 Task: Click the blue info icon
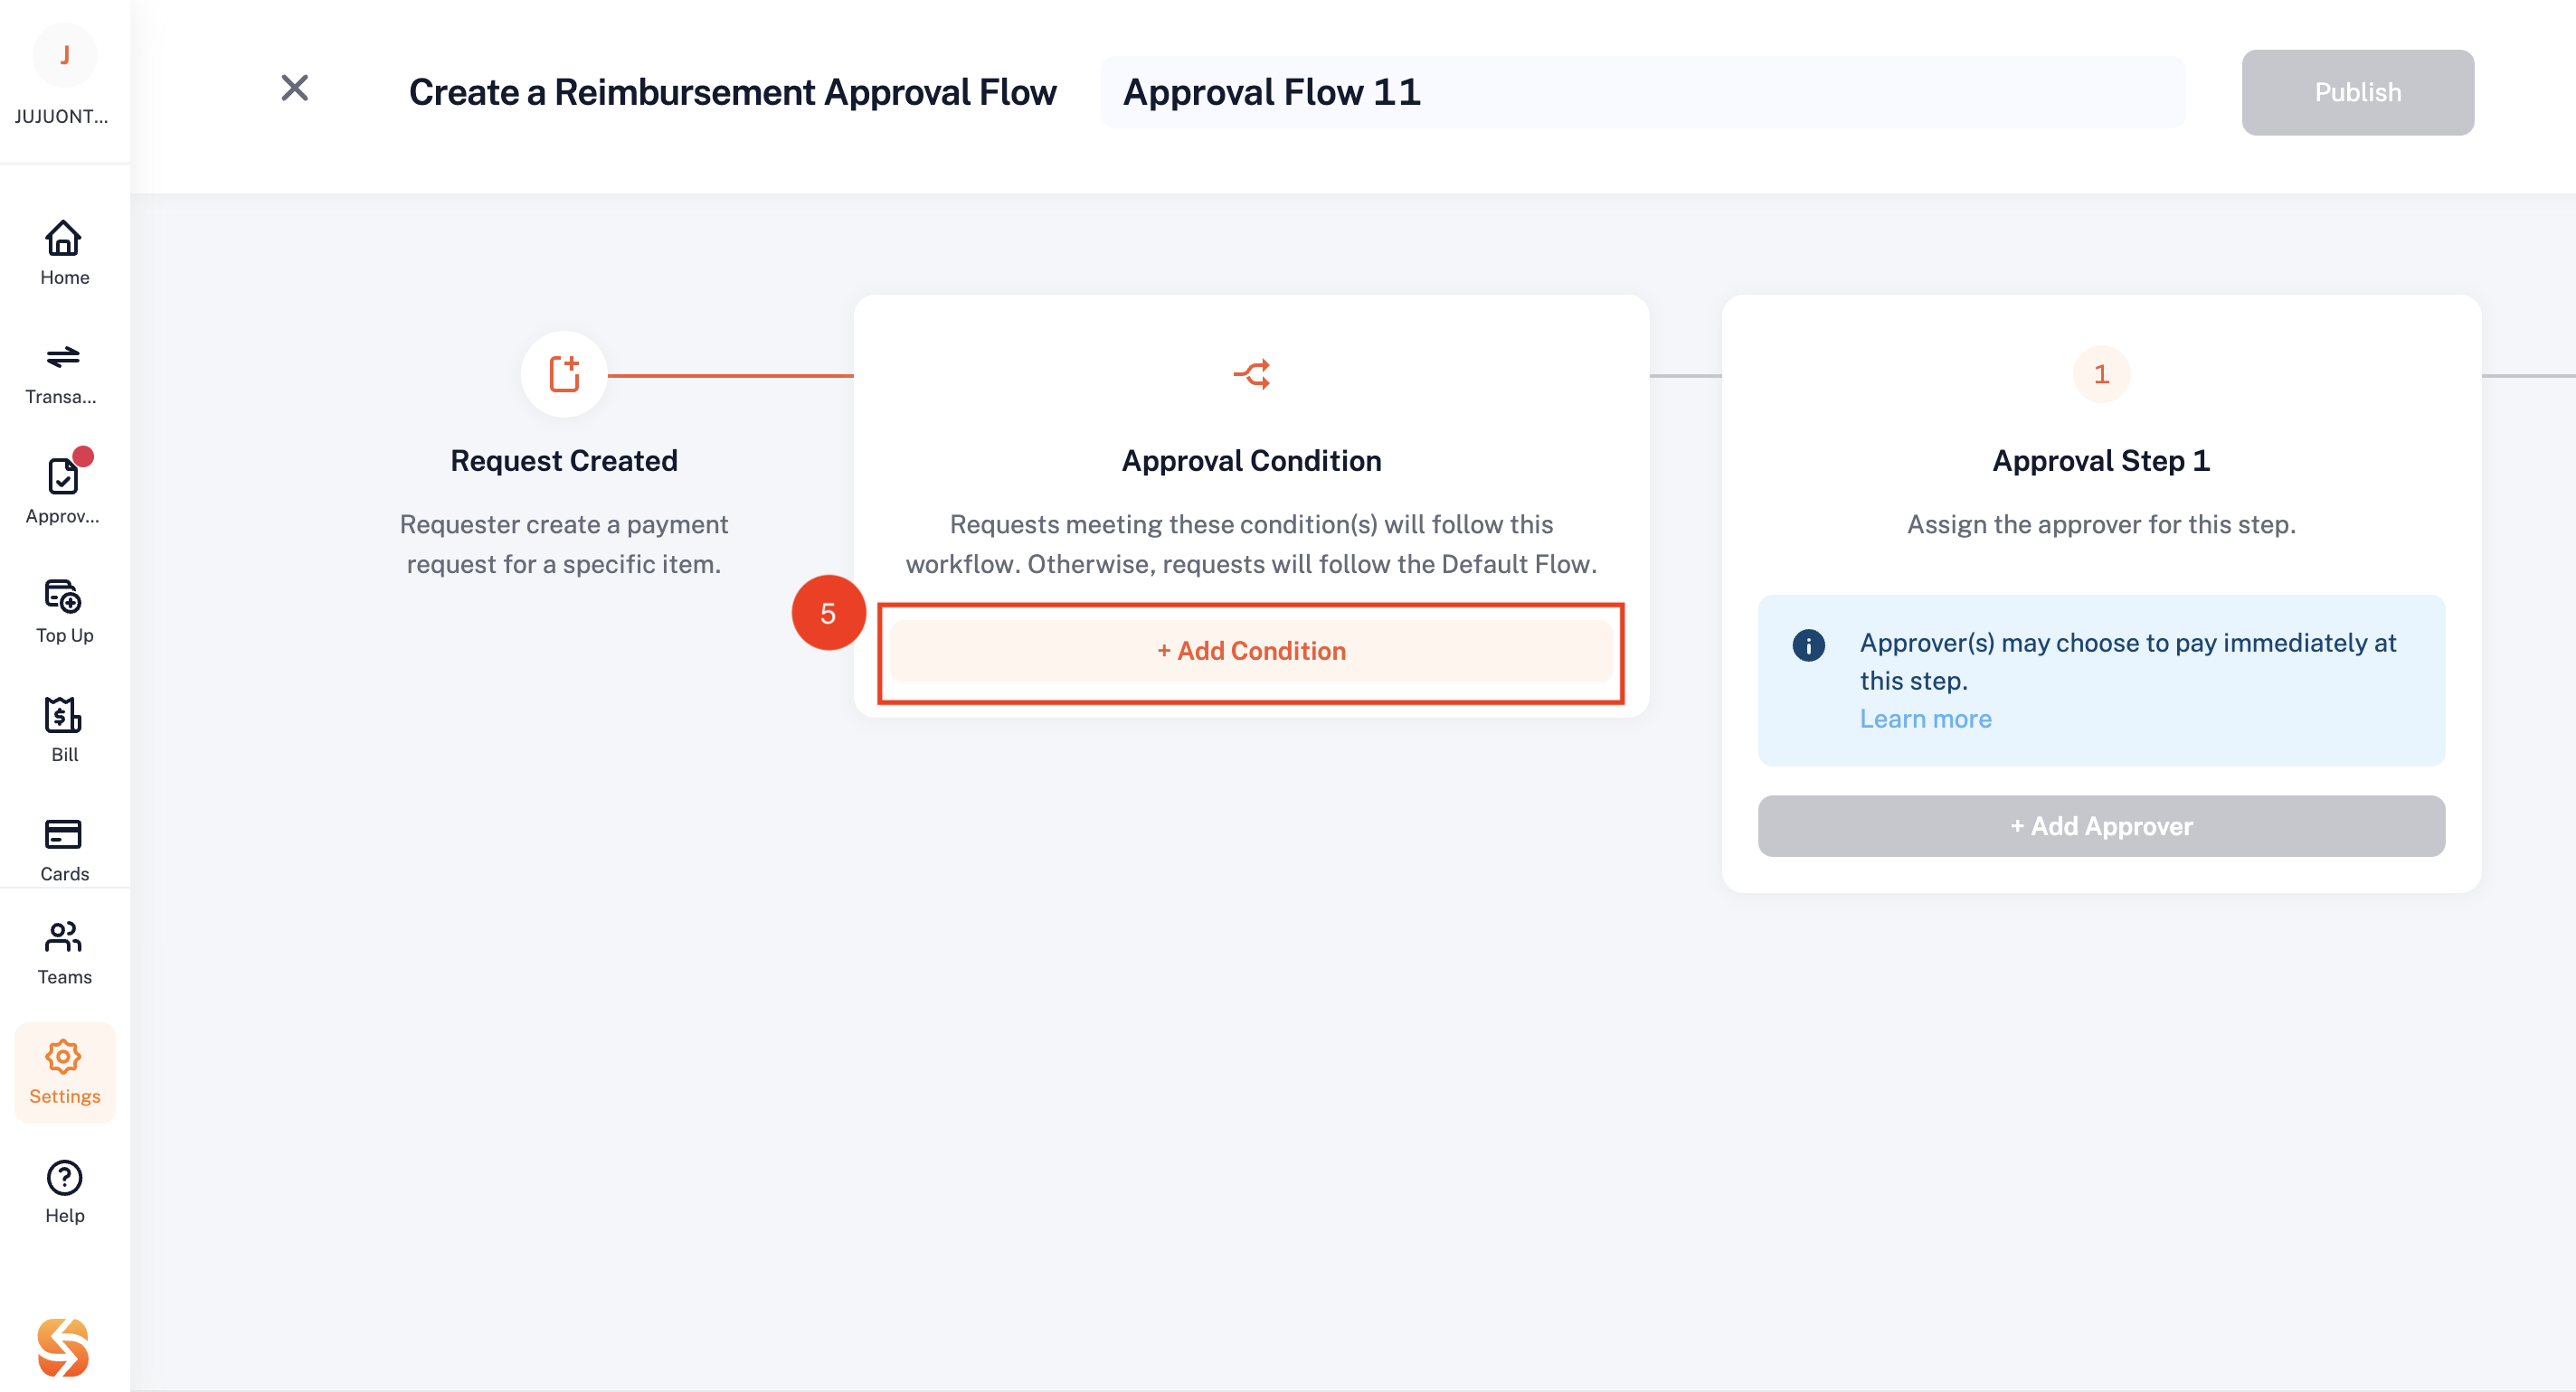[x=1808, y=644]
